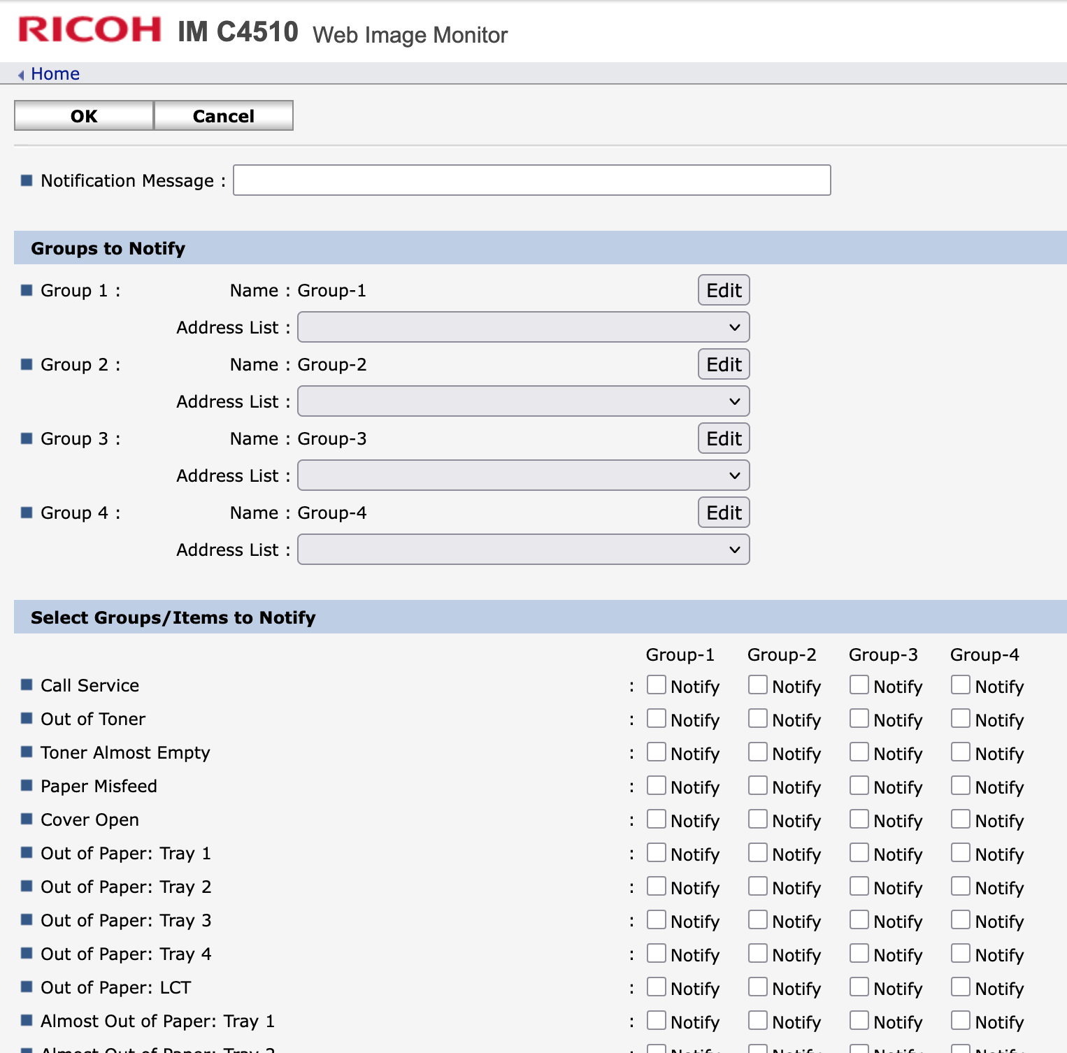Go to the Home link
Image resolution: width=1067 pixels, height=1053 pixels.
pos(55,74)
